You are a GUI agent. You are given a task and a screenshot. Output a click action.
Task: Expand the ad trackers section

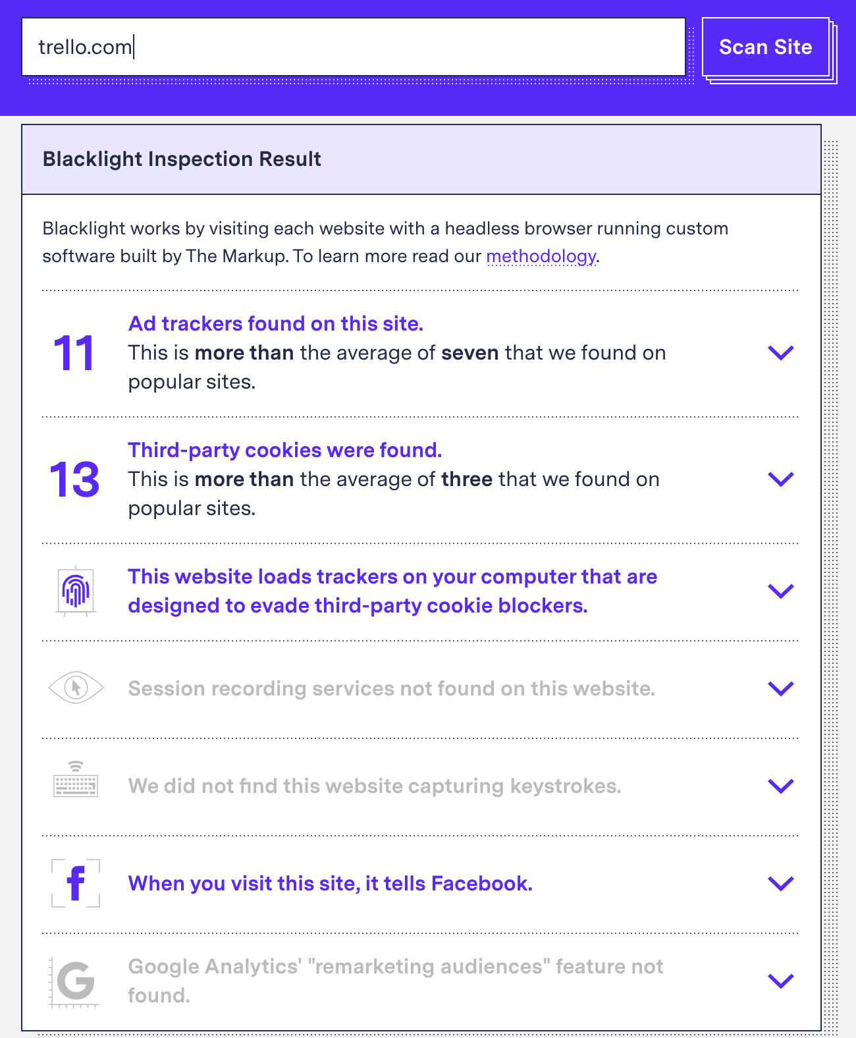(x=781, y=353)
